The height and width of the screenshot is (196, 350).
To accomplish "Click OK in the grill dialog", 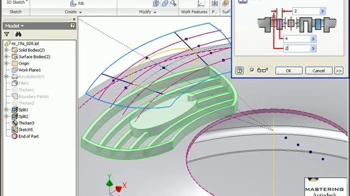I will pos(289,71).
